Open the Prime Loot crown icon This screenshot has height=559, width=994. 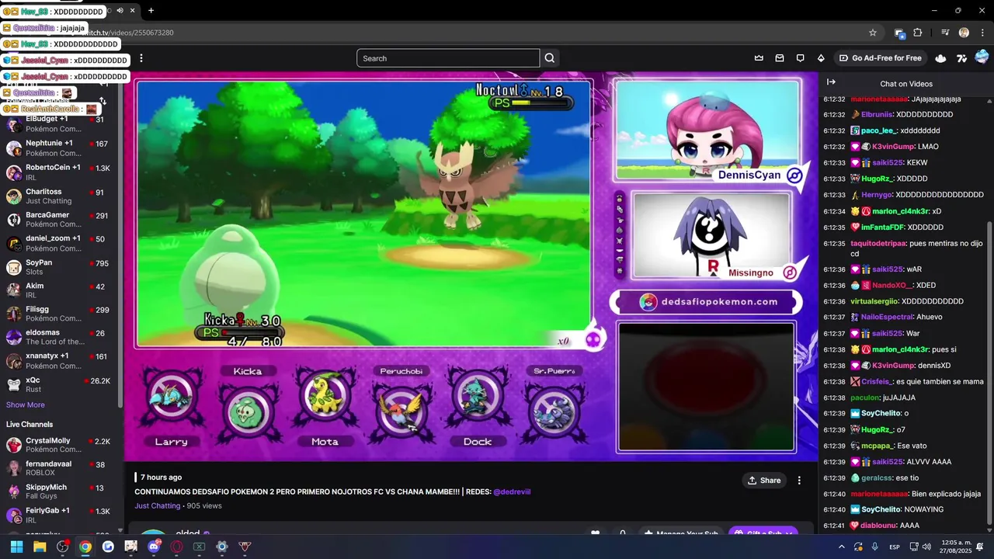pyautogui.click(x=759, y=58)
